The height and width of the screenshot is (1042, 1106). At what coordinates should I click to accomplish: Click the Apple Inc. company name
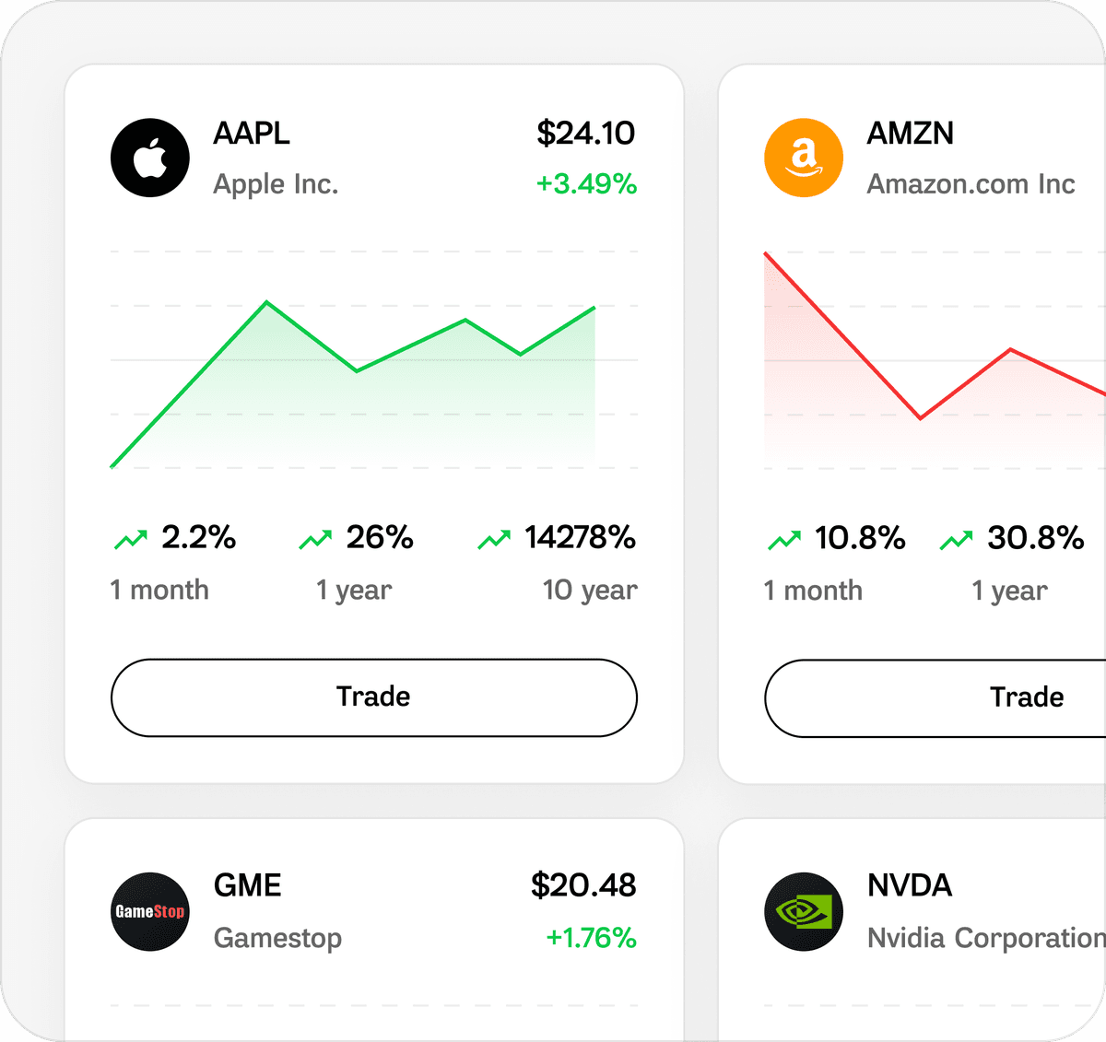pos(276,183)
